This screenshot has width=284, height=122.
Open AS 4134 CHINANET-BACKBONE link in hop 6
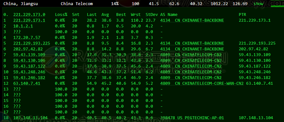click(192, 49)
